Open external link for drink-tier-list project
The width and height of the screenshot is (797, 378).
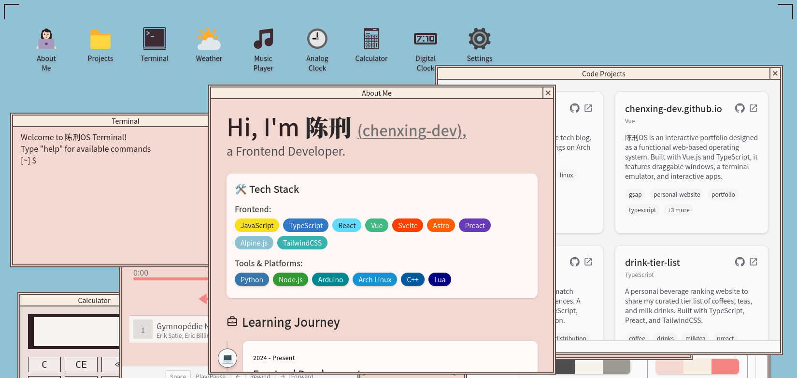754,262
